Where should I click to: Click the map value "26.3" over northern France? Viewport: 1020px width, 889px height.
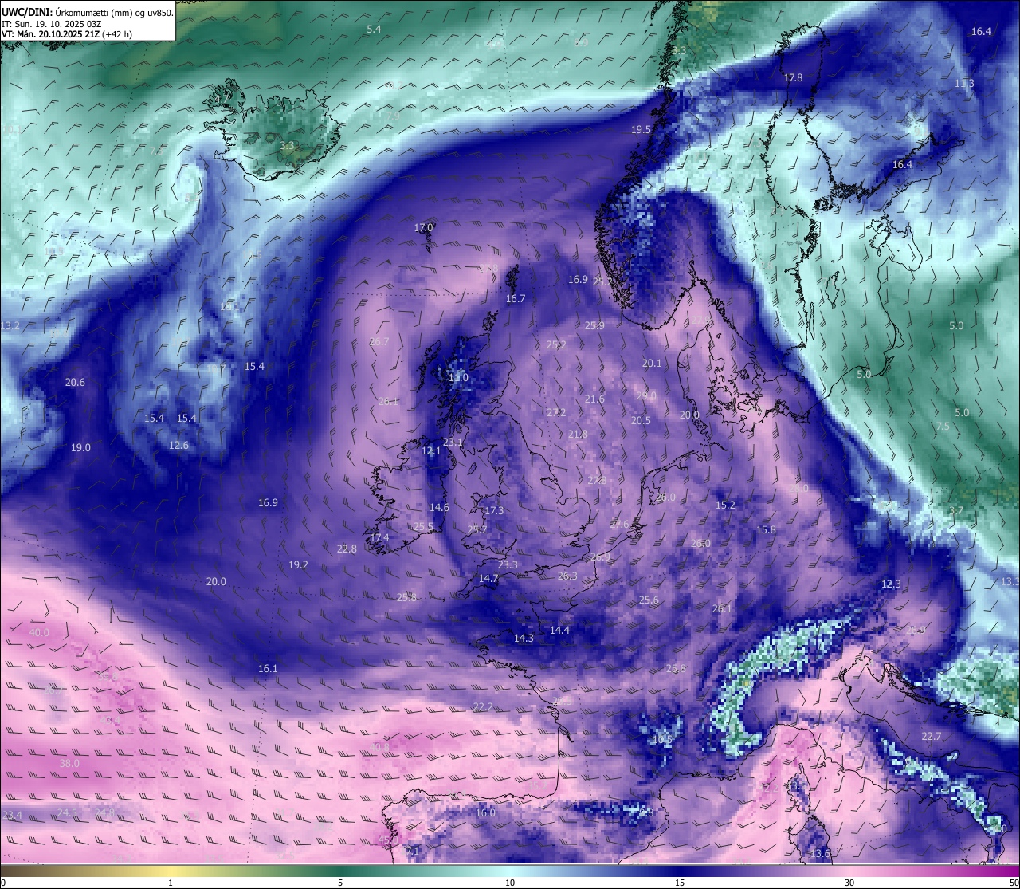(567, 576)
